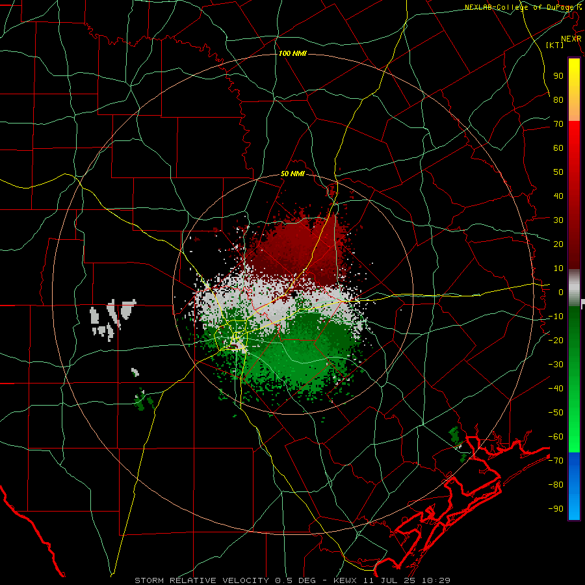This screenshot has width=585, height=585.
Task: Click the [KT] units label
Action: (555, 45)
